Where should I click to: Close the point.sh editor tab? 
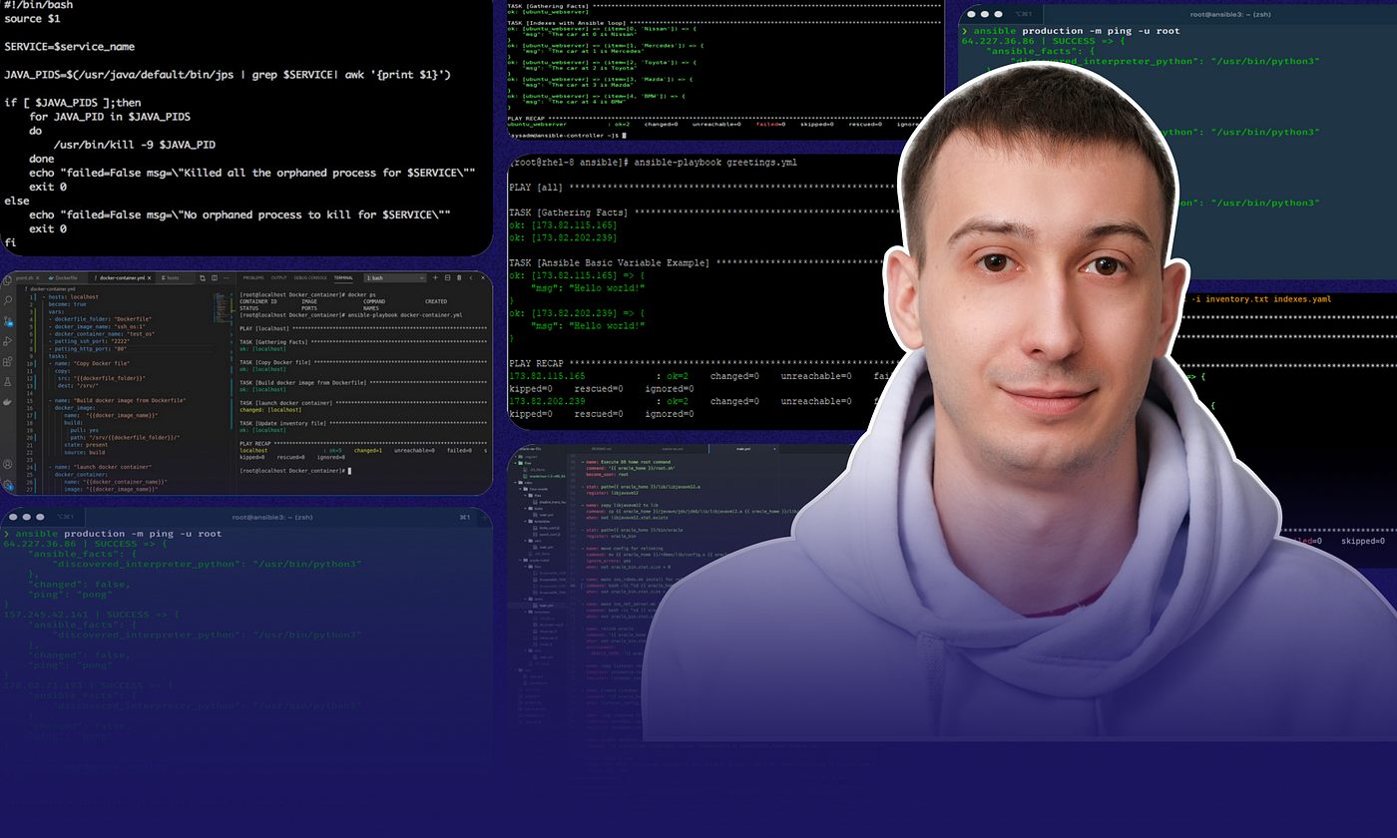point(38,278)
